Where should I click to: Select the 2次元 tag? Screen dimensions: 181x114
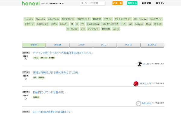54,24
